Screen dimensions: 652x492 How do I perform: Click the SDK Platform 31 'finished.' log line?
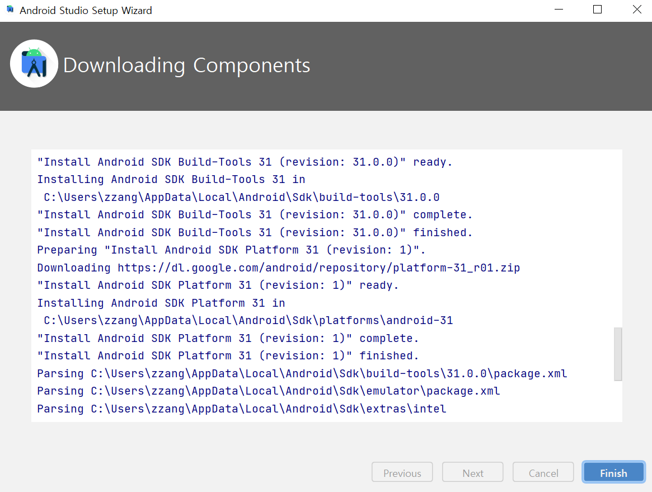228,355
